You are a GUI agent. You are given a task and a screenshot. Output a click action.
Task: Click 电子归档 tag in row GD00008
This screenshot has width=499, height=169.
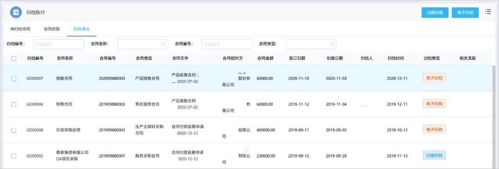coord(434,129)
